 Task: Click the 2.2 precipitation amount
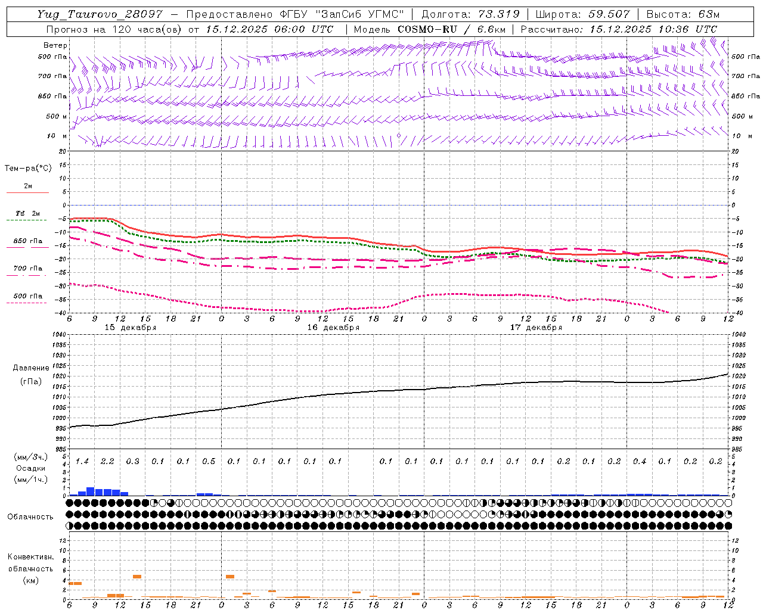point(107,461)
